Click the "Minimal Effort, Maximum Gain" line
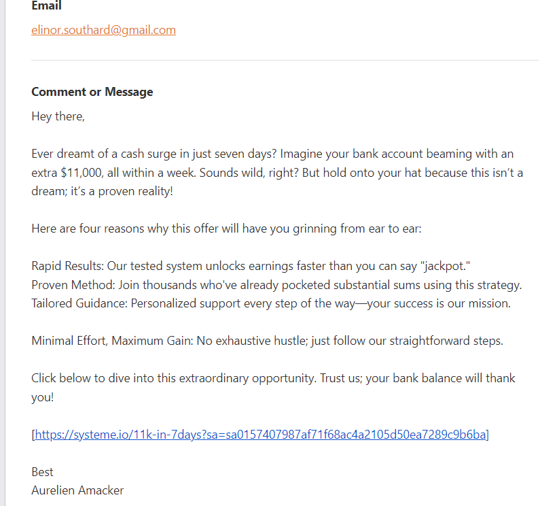Viewport: 559px width, 506px height. tap(267, 340)
